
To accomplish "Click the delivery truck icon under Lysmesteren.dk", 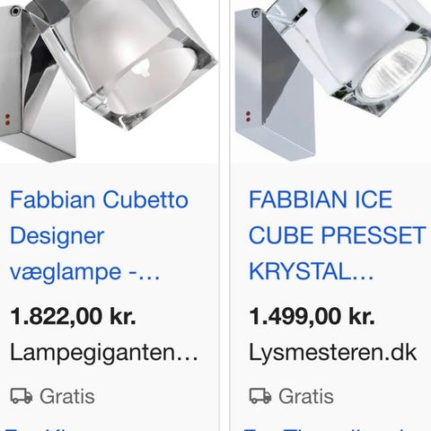I will [x=260, y=396].
